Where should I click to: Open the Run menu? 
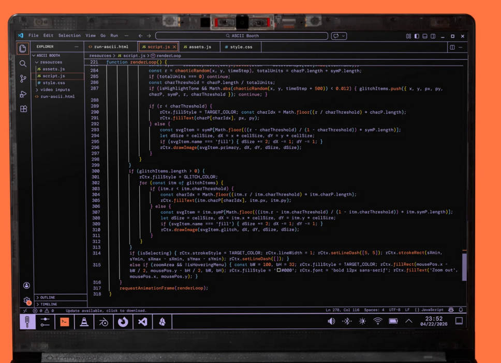point(114,36)
